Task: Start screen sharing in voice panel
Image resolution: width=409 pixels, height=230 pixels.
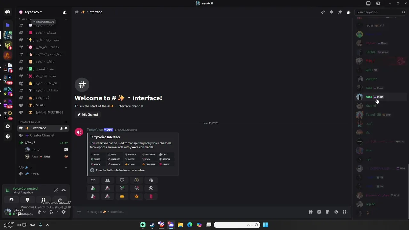Action: [27, 200]
